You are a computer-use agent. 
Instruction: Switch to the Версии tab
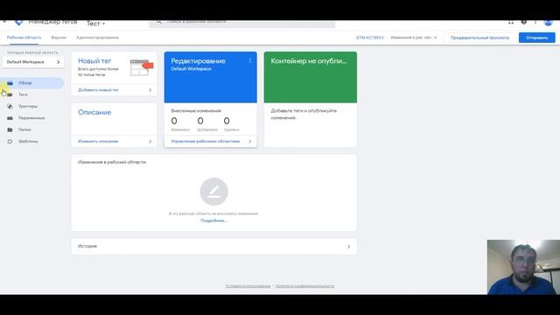59,38
